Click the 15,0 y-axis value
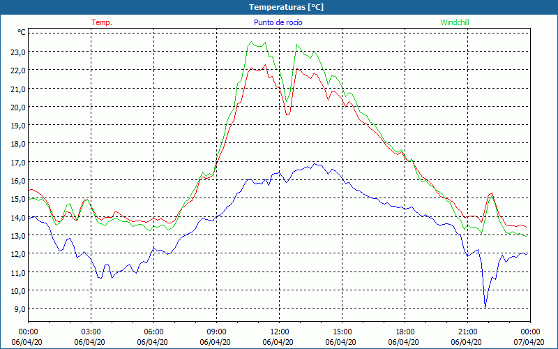 pos(18,199)
